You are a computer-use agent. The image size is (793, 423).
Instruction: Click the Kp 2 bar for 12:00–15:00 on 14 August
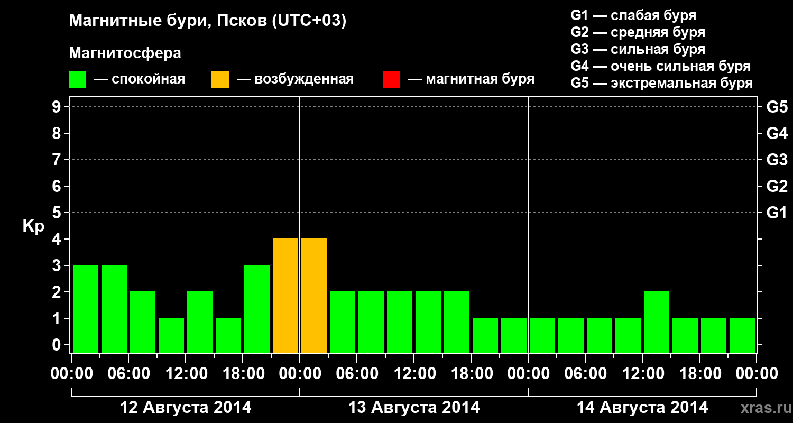pyautogui.click(x=657, y=322)
